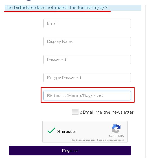Click the dark site logo fragment at top

29,0
